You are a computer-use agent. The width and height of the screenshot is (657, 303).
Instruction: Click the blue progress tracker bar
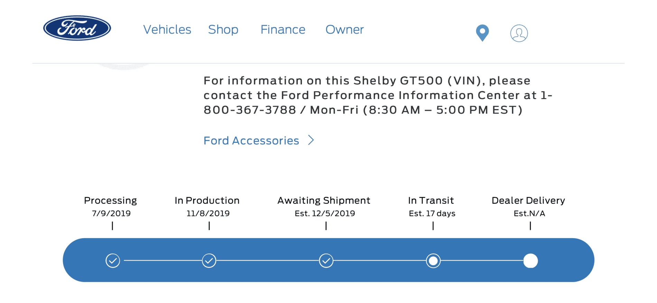point(328,260)
